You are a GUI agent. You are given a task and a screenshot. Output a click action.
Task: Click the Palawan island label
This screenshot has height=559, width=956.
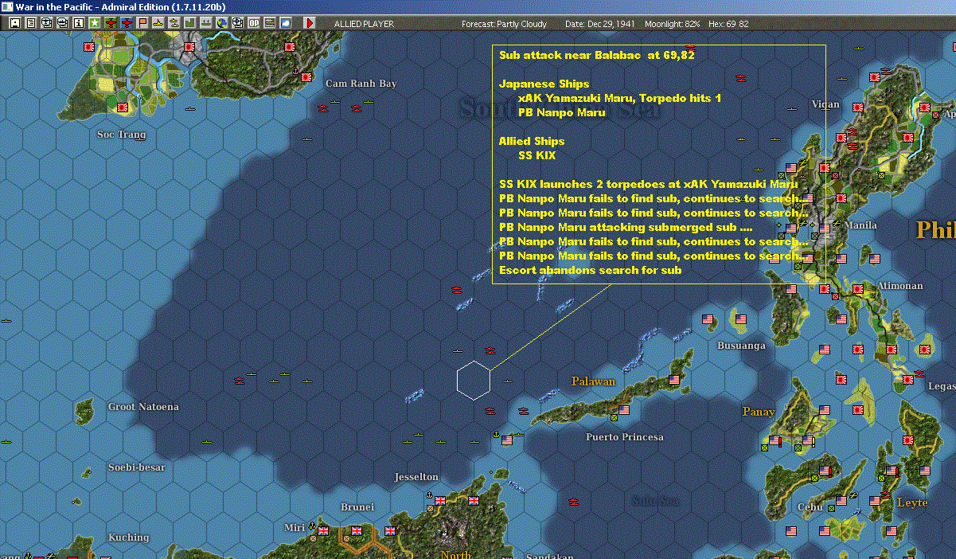593,381
